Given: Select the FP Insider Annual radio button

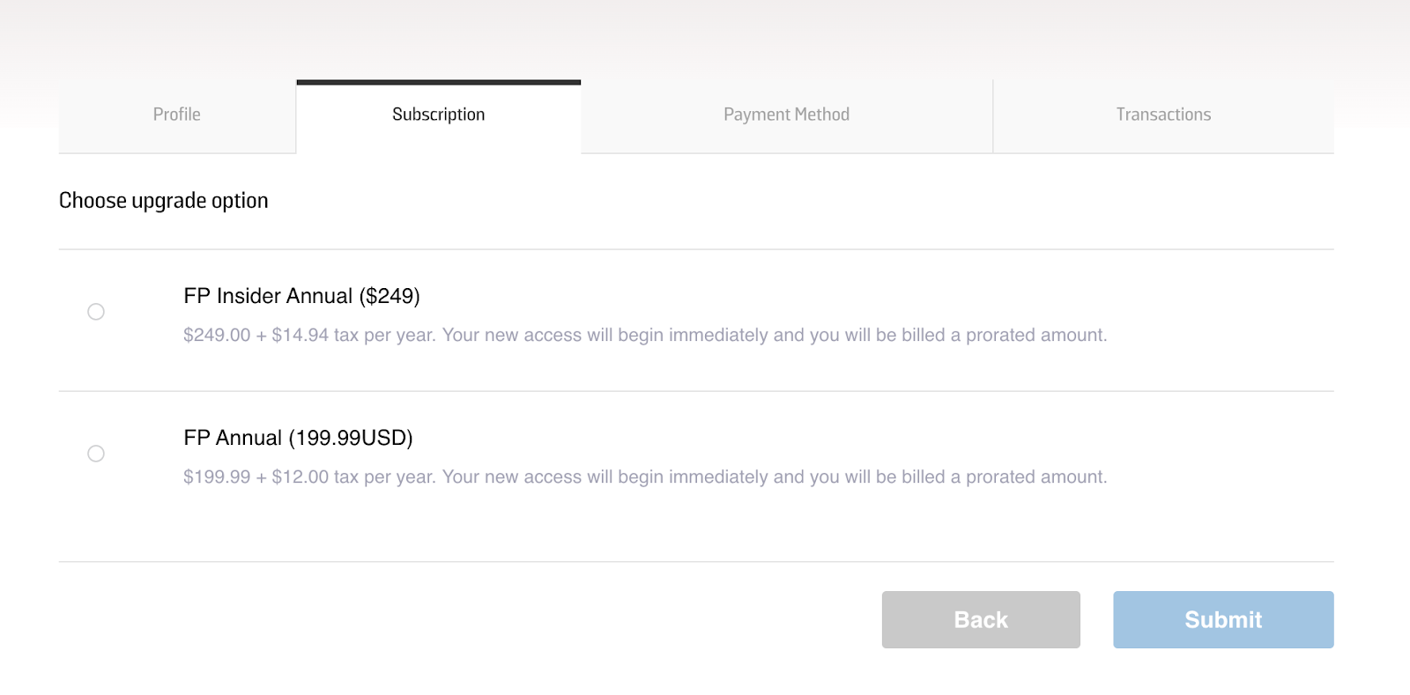Looking at the screenshot, I should 96,312.
